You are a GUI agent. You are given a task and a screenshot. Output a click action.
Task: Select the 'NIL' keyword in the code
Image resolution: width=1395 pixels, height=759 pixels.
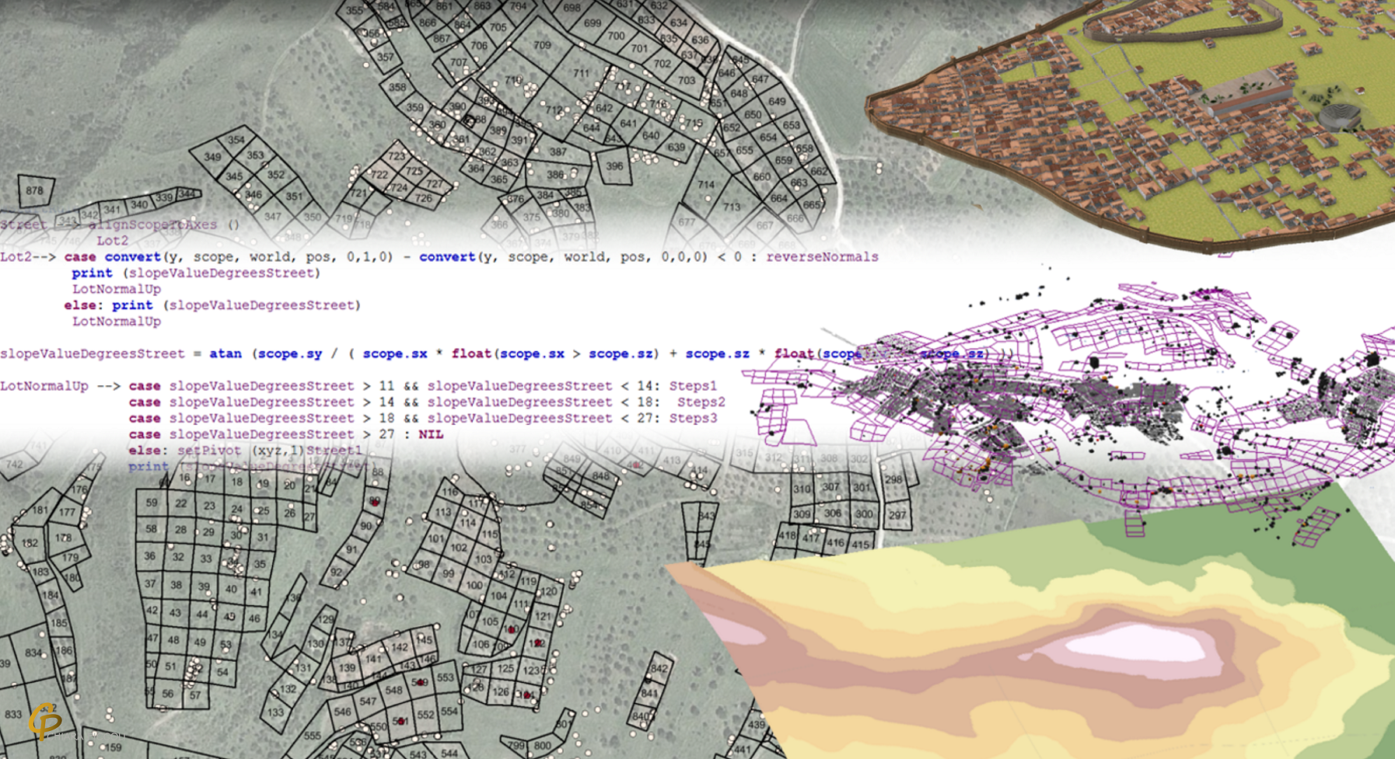(x=431, y=434)
